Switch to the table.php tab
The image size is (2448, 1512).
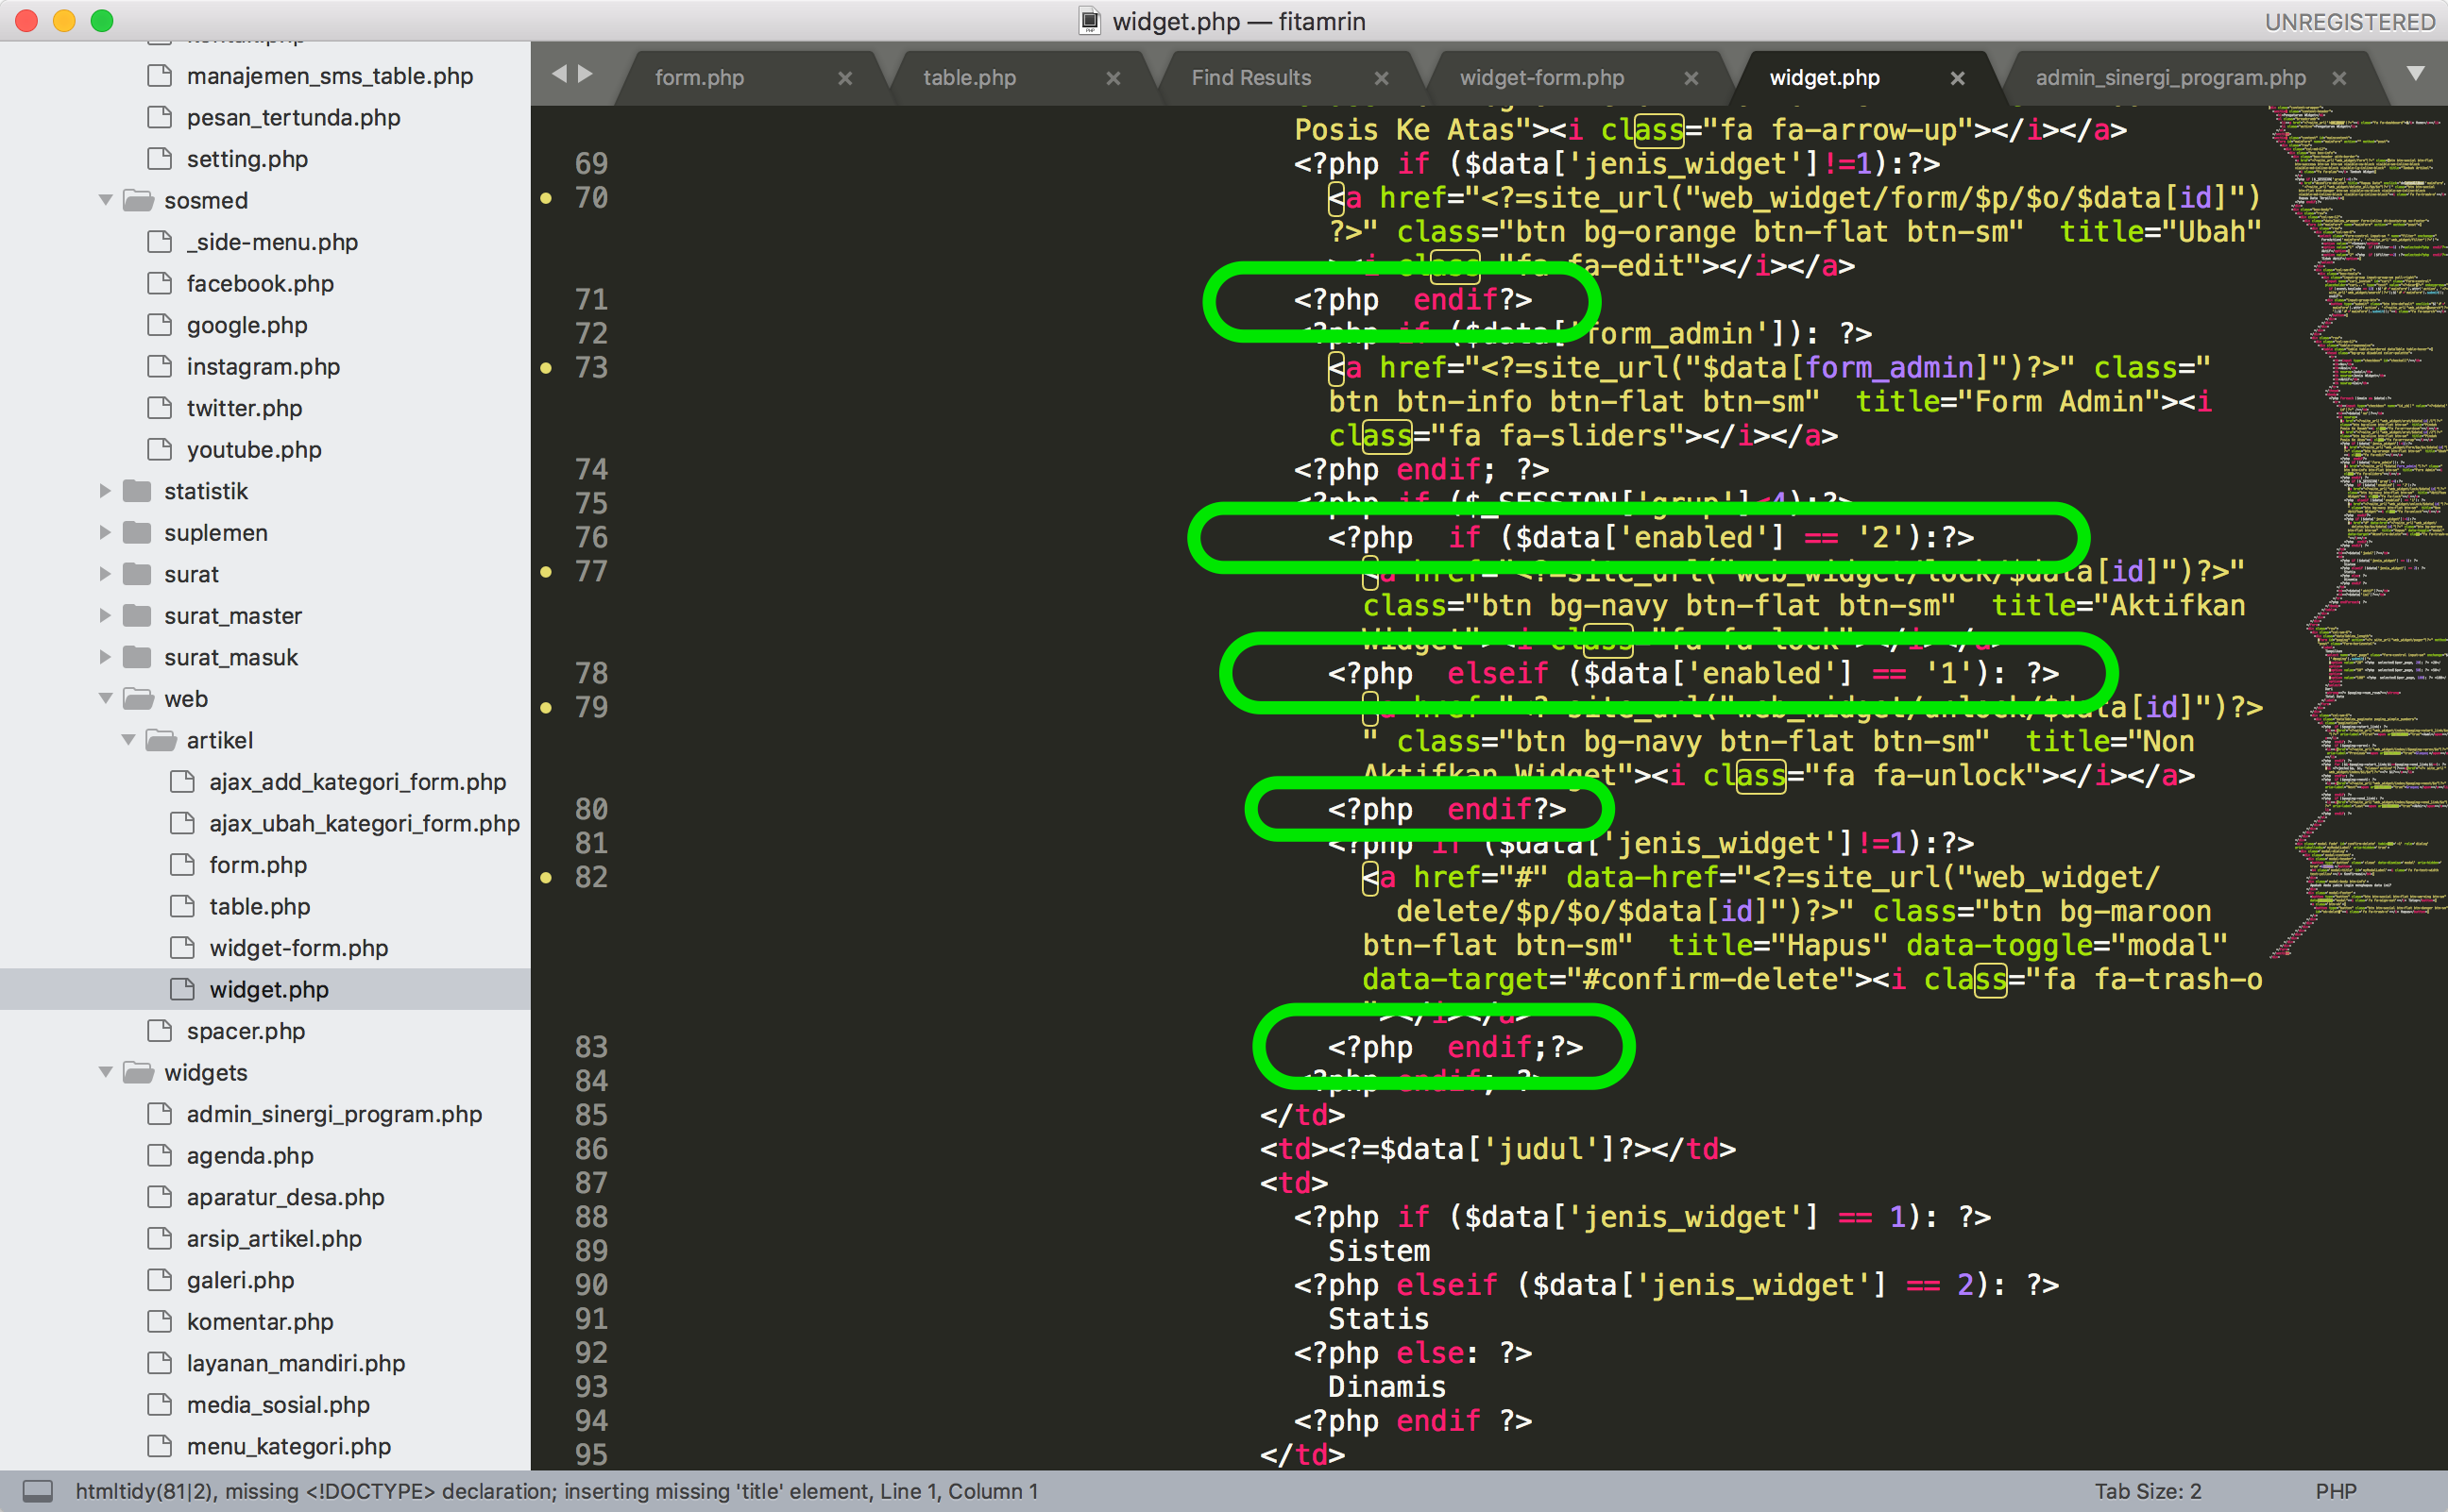[968, 76]
